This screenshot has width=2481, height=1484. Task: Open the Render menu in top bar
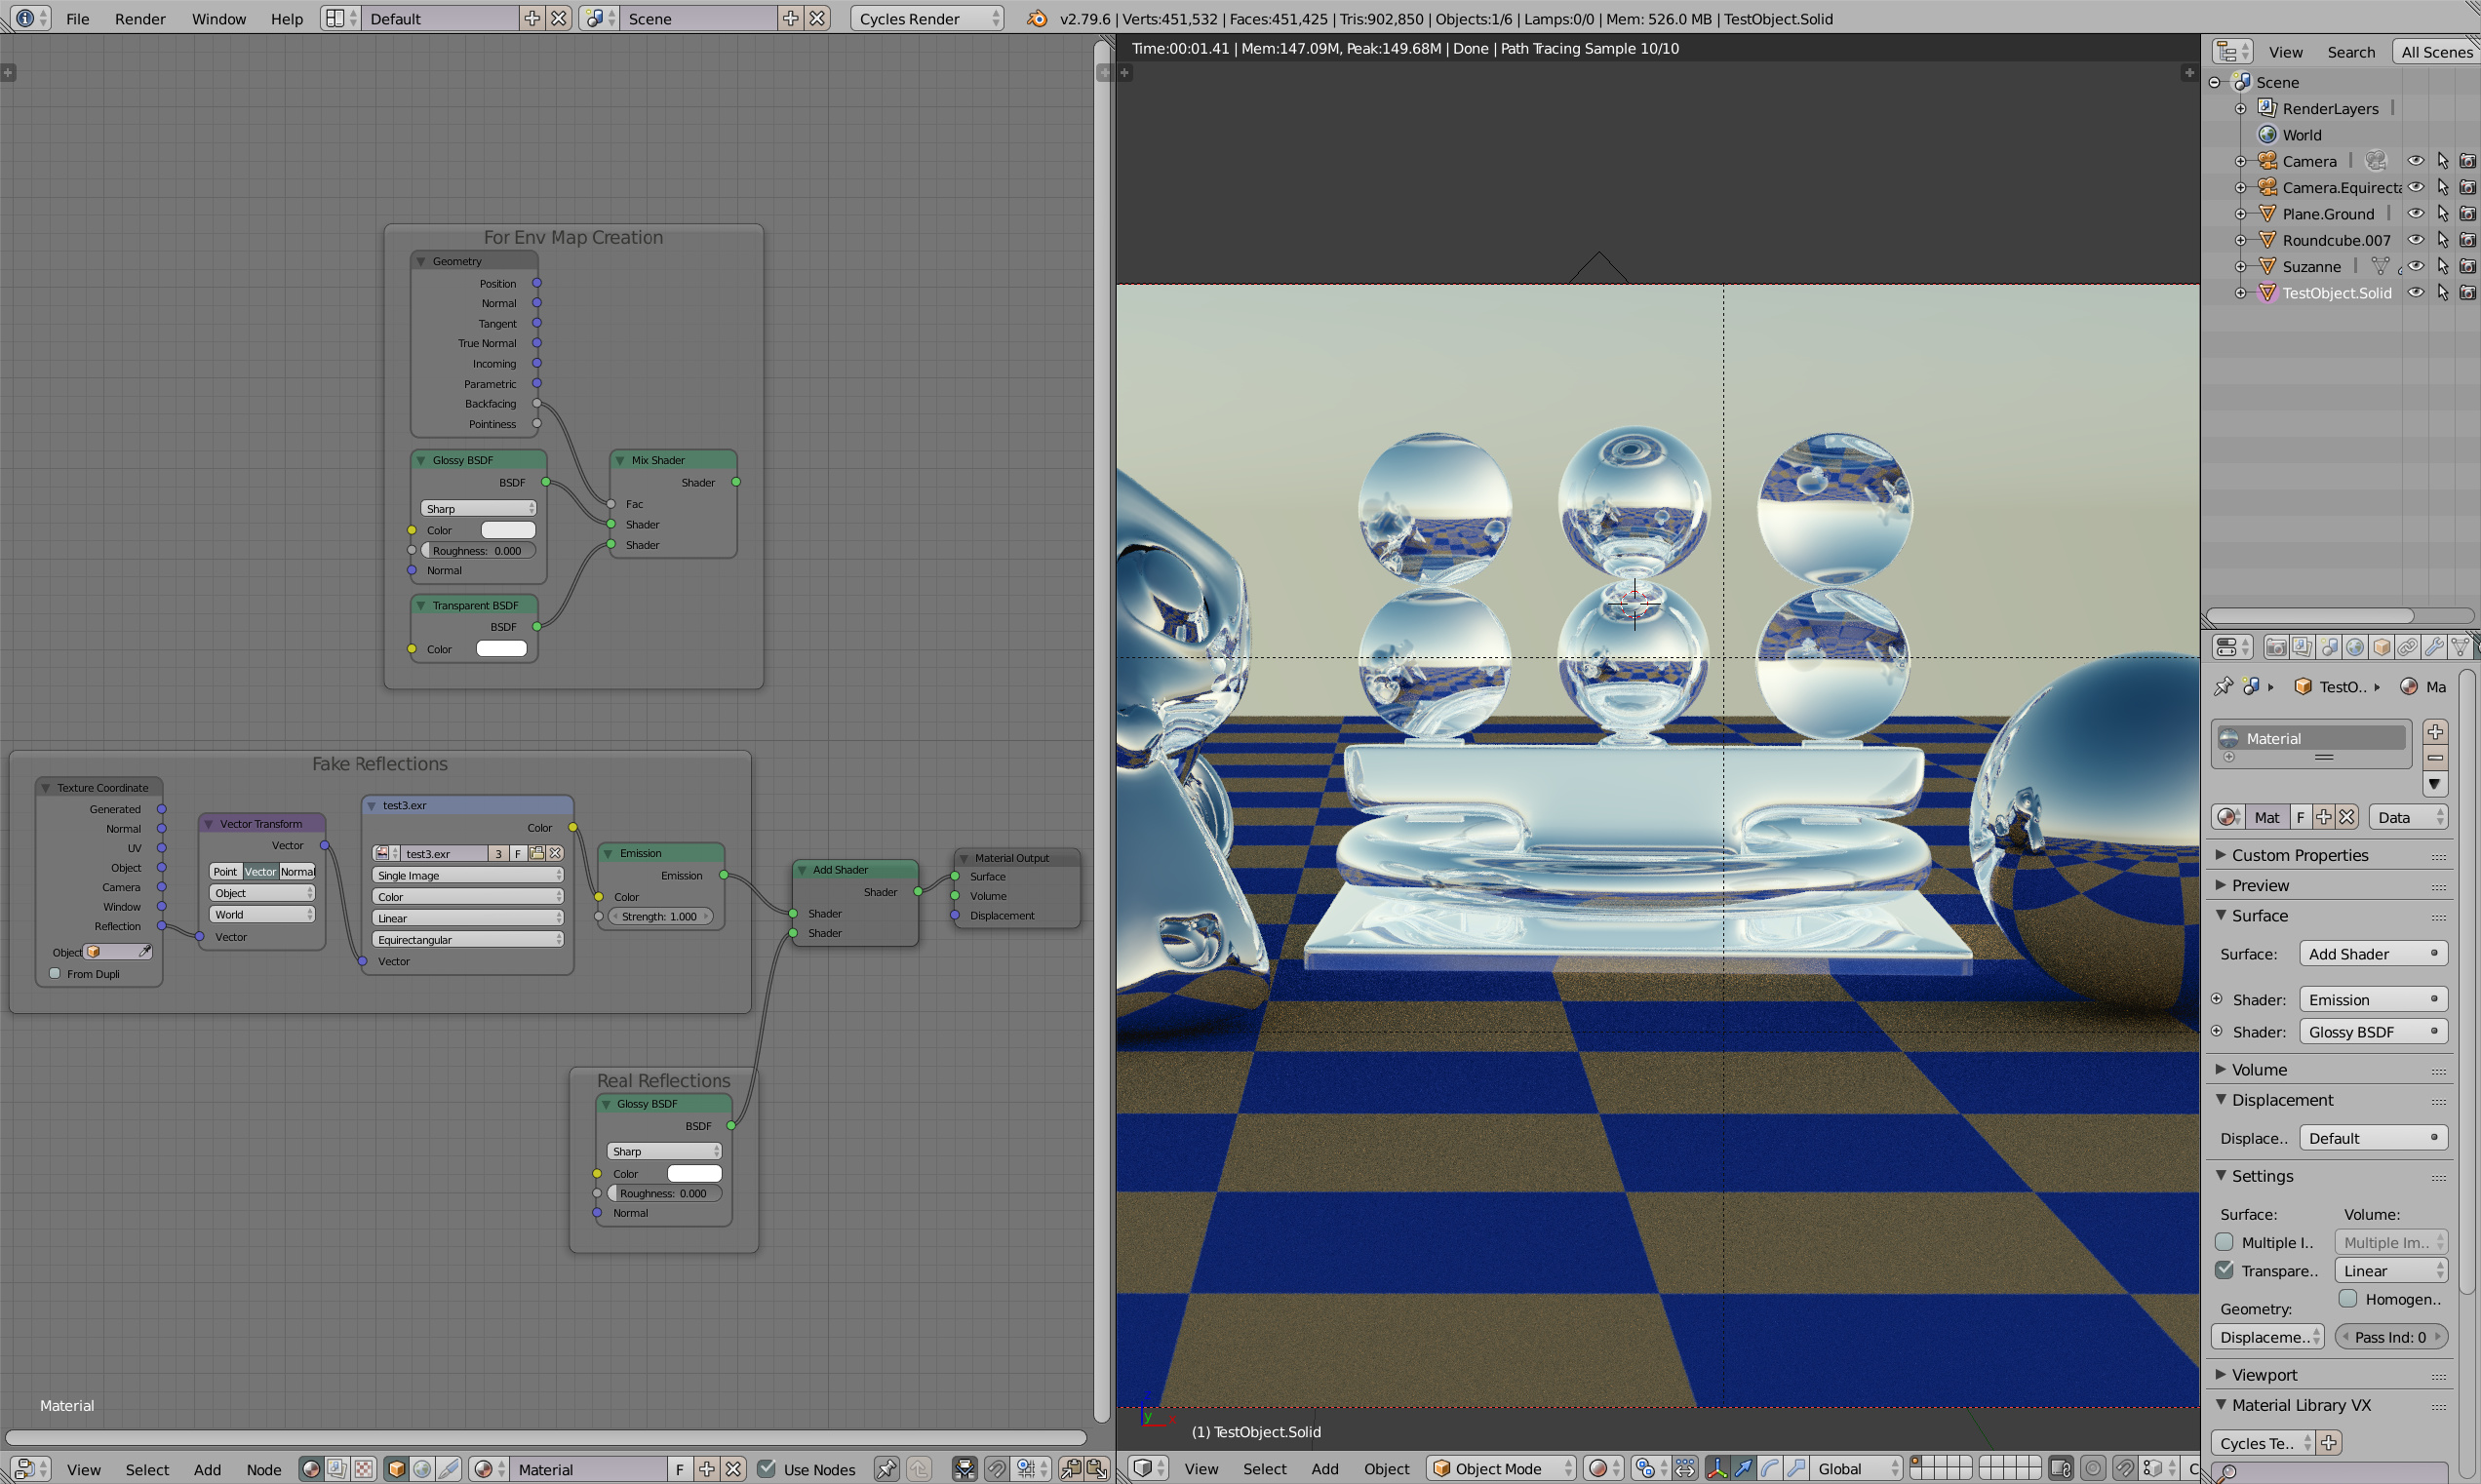point(140,18)
